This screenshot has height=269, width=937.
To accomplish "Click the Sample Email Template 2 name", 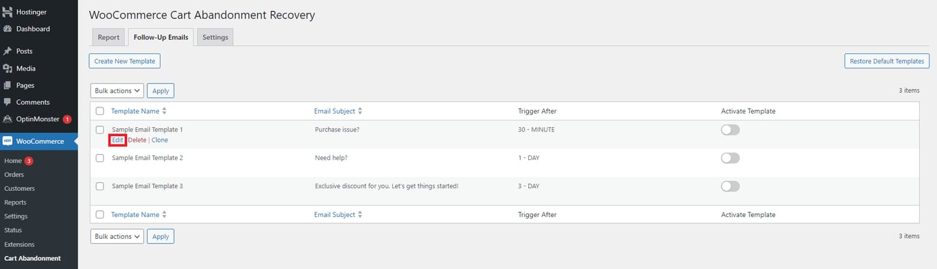I will (x=147, y=157).
